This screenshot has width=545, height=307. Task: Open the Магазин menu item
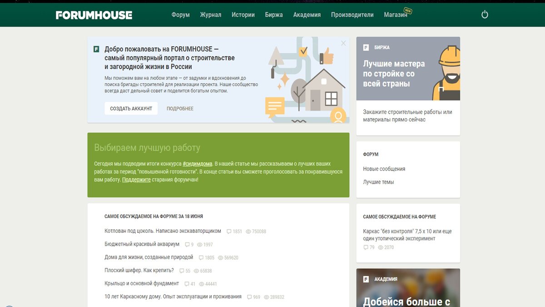pyautogui.click(x=396, y=15)
